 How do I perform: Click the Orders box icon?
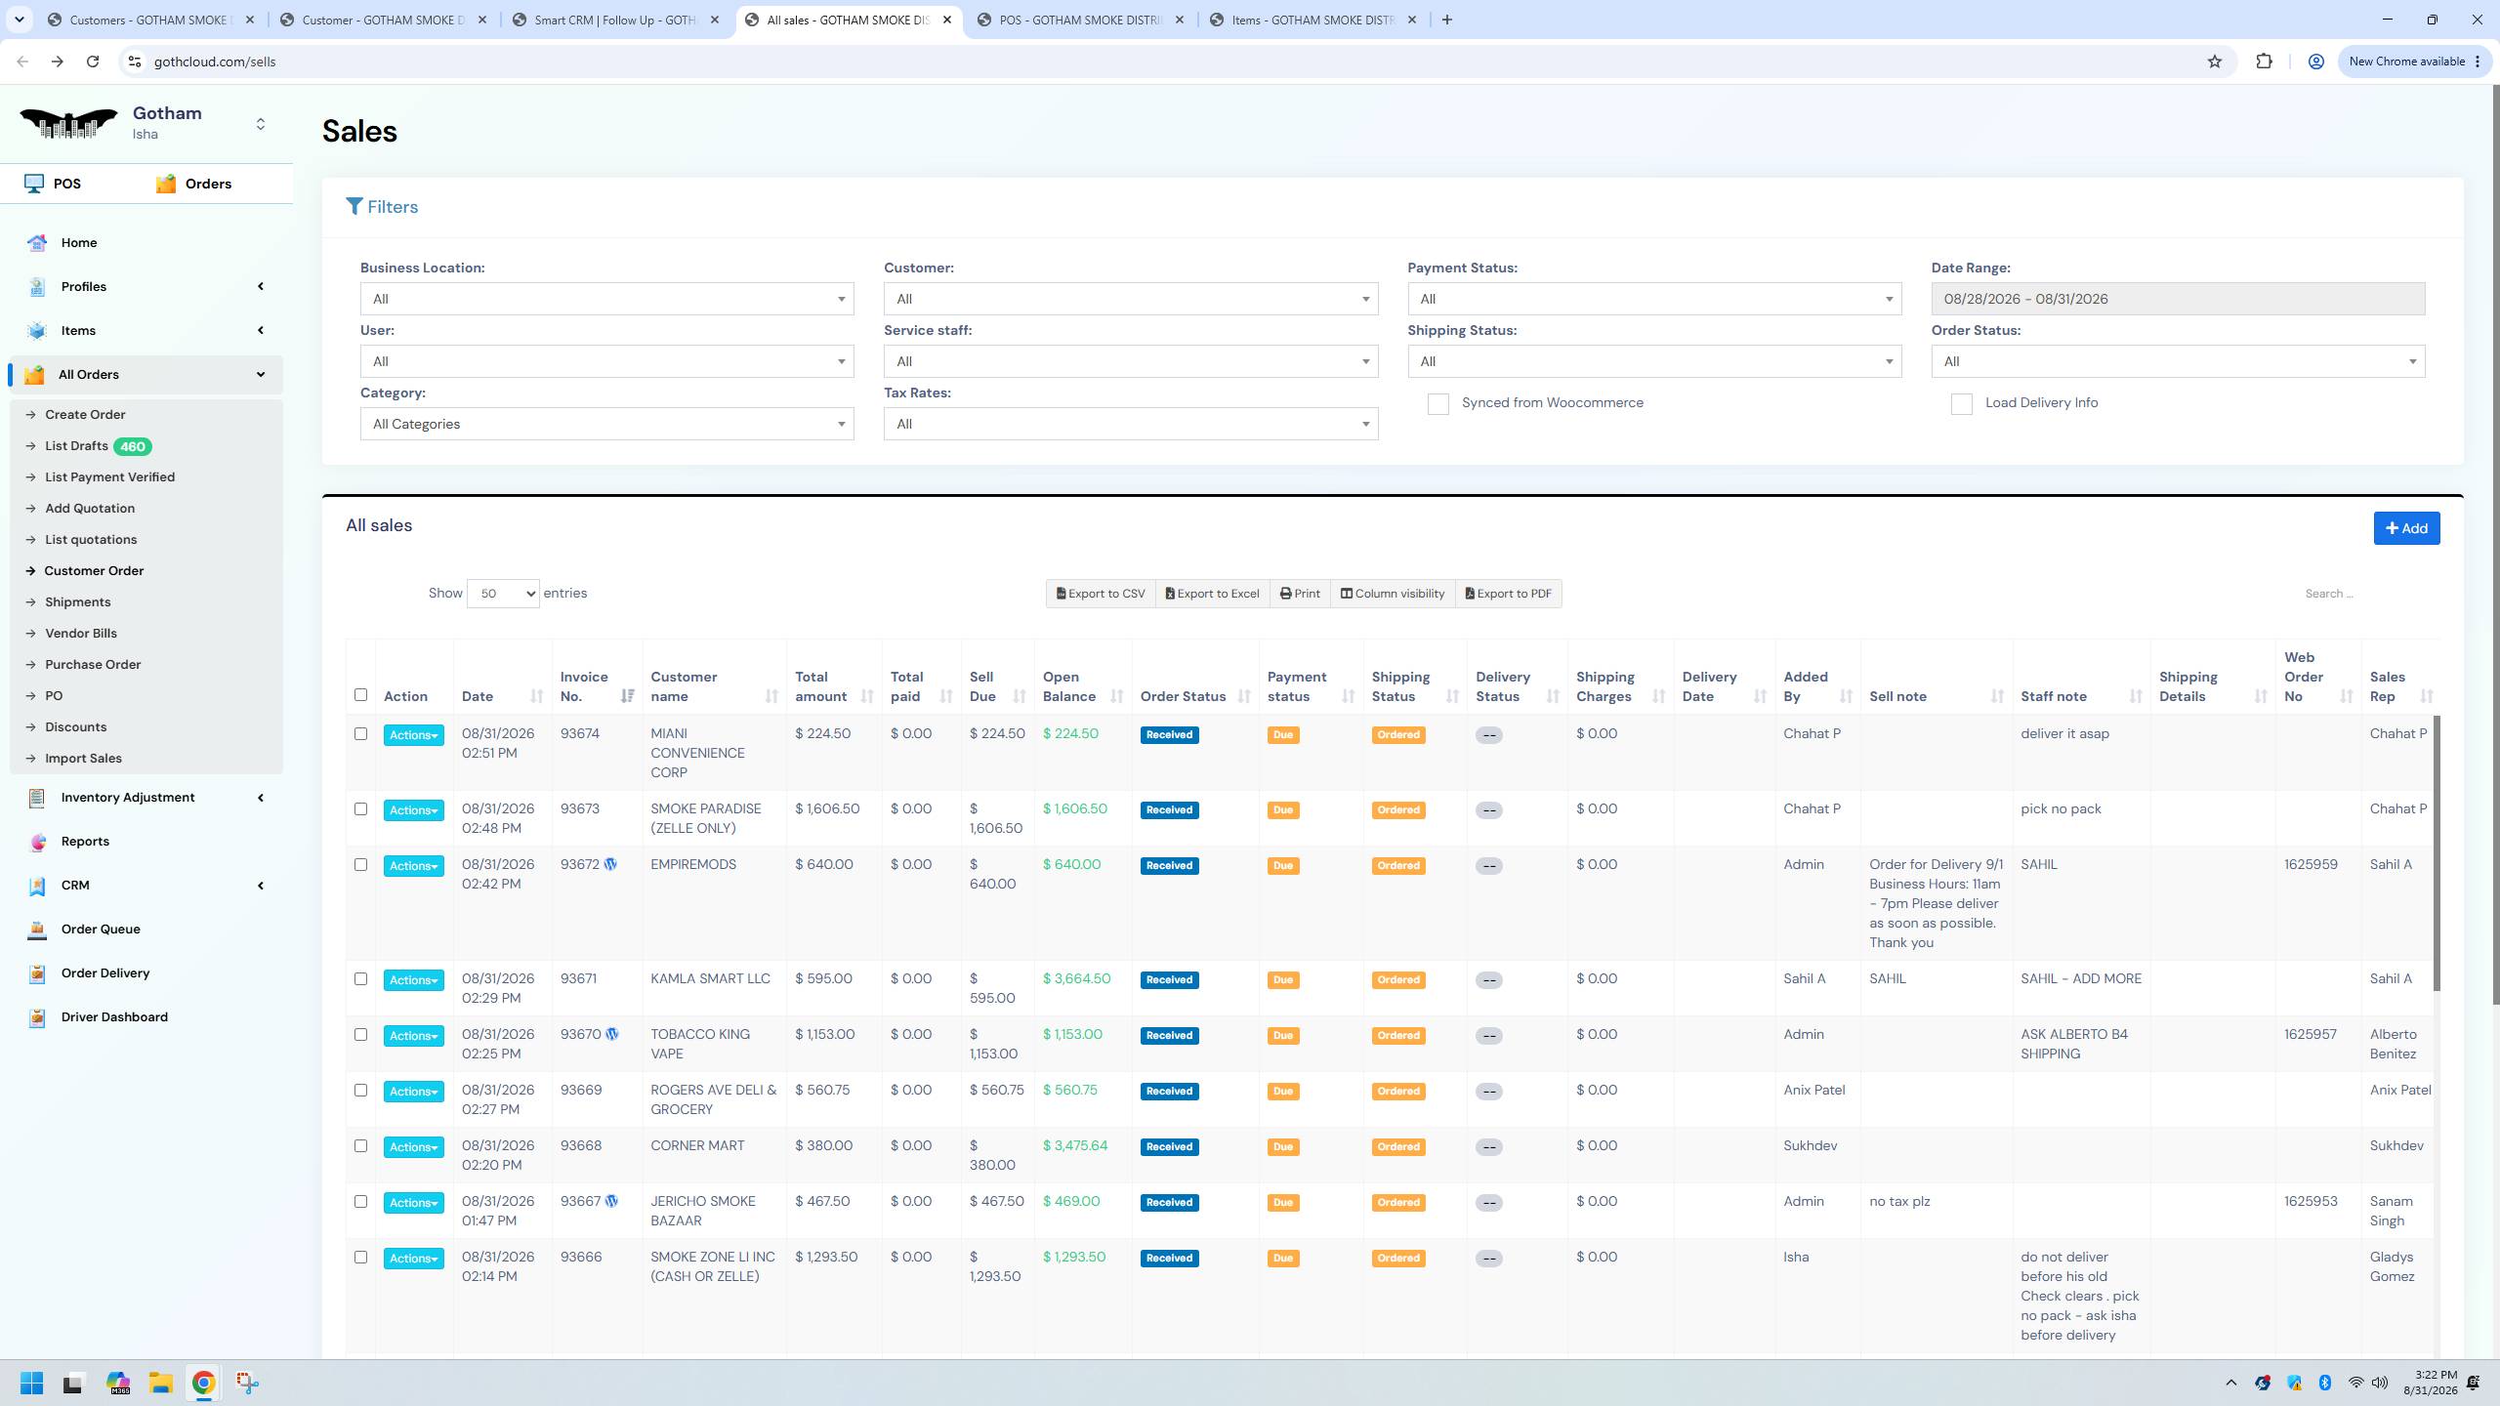[166, 184]
